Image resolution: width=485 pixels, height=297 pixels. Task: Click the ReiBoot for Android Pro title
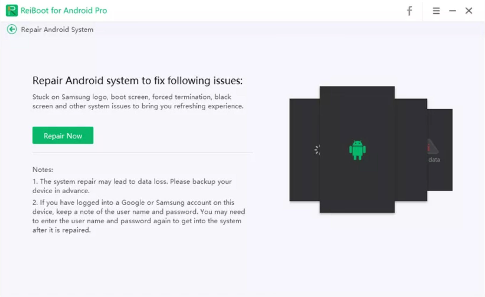(64, 10)
